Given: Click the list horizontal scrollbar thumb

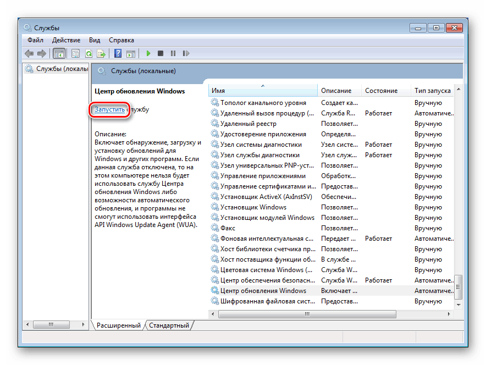Looking at the screenshot, I should tap(307, 314).
